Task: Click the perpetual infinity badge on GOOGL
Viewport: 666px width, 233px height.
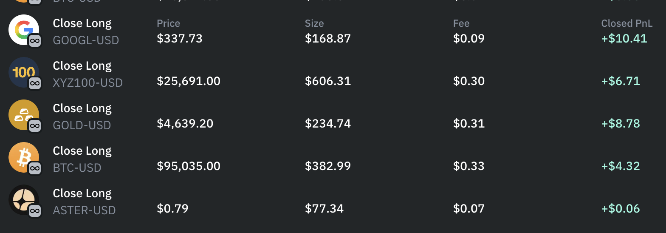Action: click(35, 41)
